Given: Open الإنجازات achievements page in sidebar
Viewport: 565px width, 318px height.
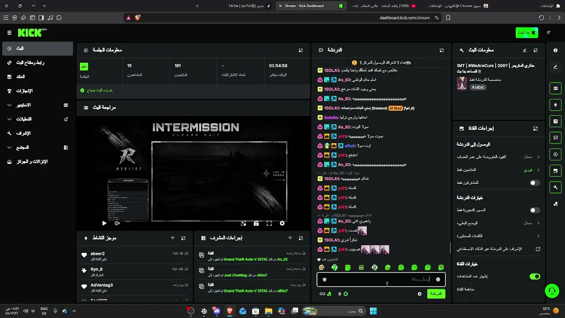Looking at the screenshot, I should 37,91.
